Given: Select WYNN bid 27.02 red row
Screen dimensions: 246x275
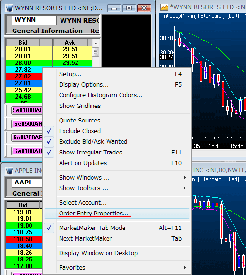Looking at the screenshot, I should pos(24,76).
